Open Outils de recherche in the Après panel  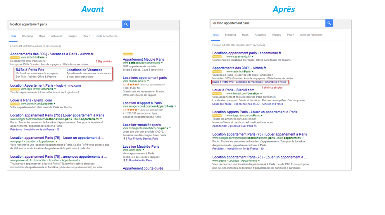coord(311,35)
